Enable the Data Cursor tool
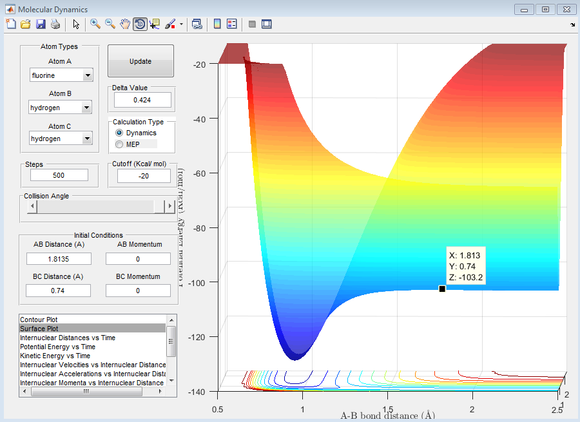Screen dimensions: 580x422 pos(155,24)
